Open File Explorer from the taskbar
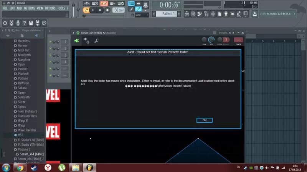The height and width of the screenshot is (172, 307). pyautogui.click(x=76, y=167)
